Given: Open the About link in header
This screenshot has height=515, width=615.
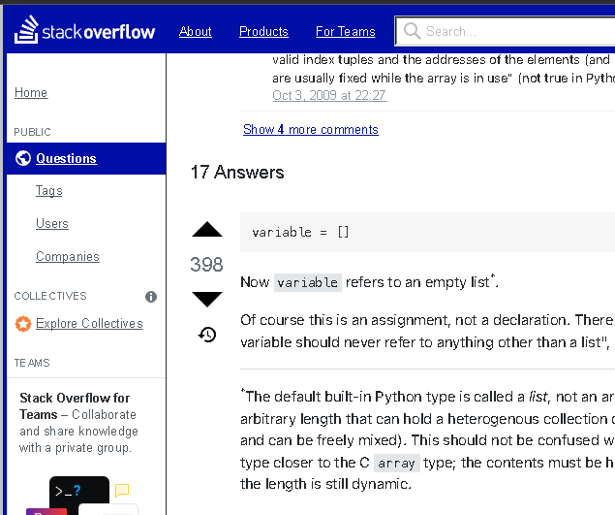Looking at the screenshot, I should [196, 31].
